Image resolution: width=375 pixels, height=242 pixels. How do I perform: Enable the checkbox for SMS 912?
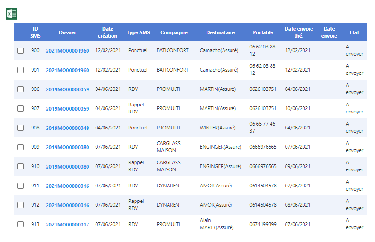20,205
